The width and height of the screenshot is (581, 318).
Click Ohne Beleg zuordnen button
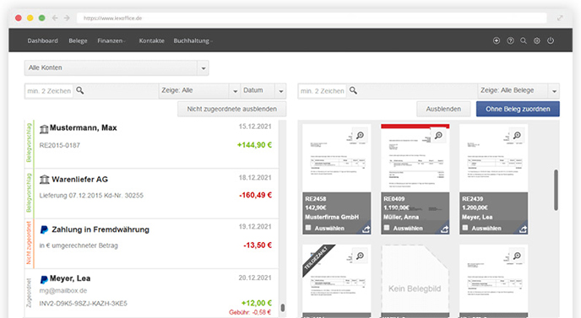518,109
